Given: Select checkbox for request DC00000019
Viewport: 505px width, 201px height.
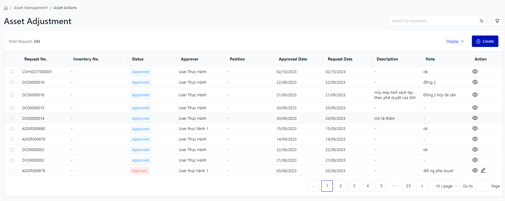Looking at the screenshot, I should [x=12, y=82].
